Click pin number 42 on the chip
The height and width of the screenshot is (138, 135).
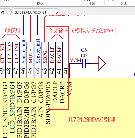(x=52, y=71)
